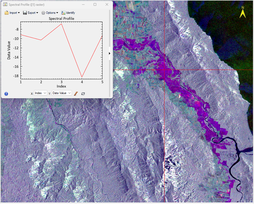
Task: Open the Export dropdown arrow
Action: coord(37,13)
